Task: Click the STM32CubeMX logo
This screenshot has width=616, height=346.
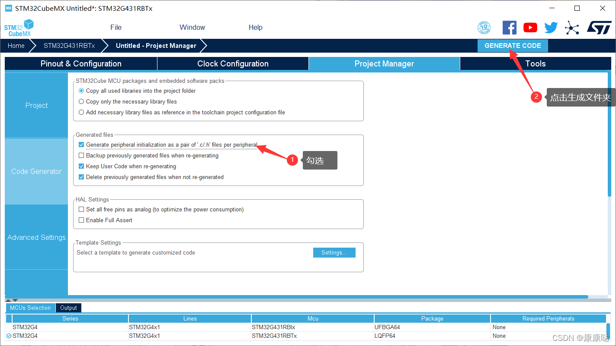Action: coord(19,28)
